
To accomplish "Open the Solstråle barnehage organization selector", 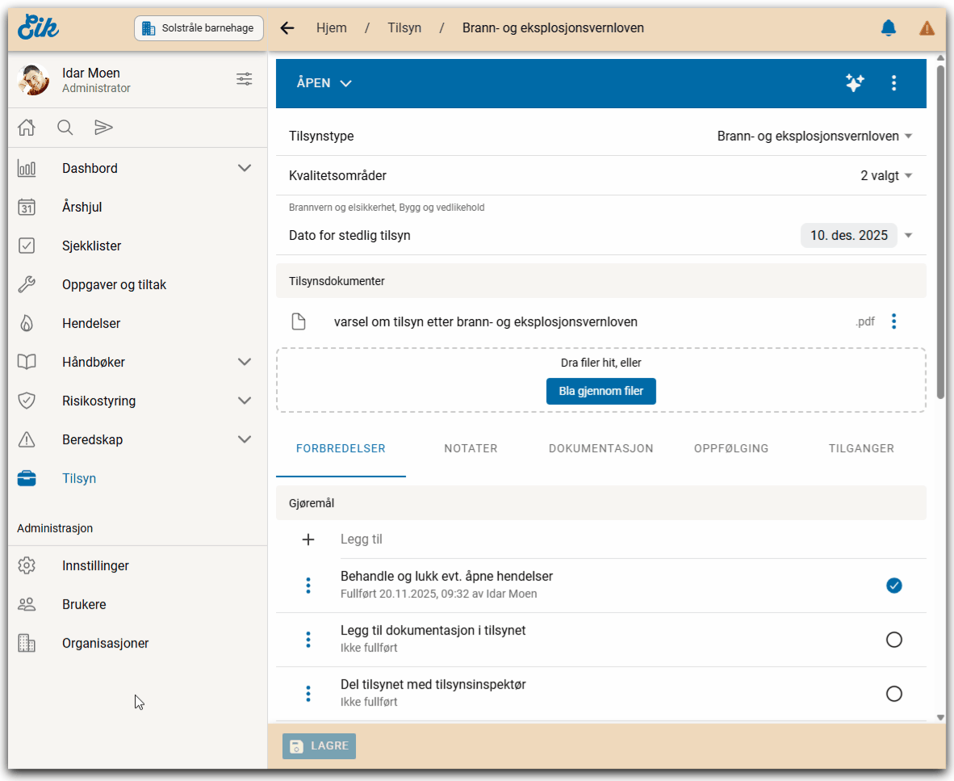I will click(199, 28).
